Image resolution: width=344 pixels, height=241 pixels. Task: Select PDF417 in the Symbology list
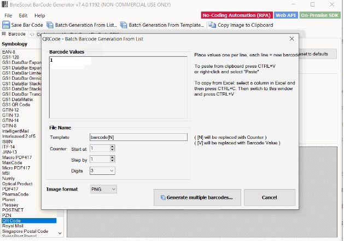tap(10, 189)
